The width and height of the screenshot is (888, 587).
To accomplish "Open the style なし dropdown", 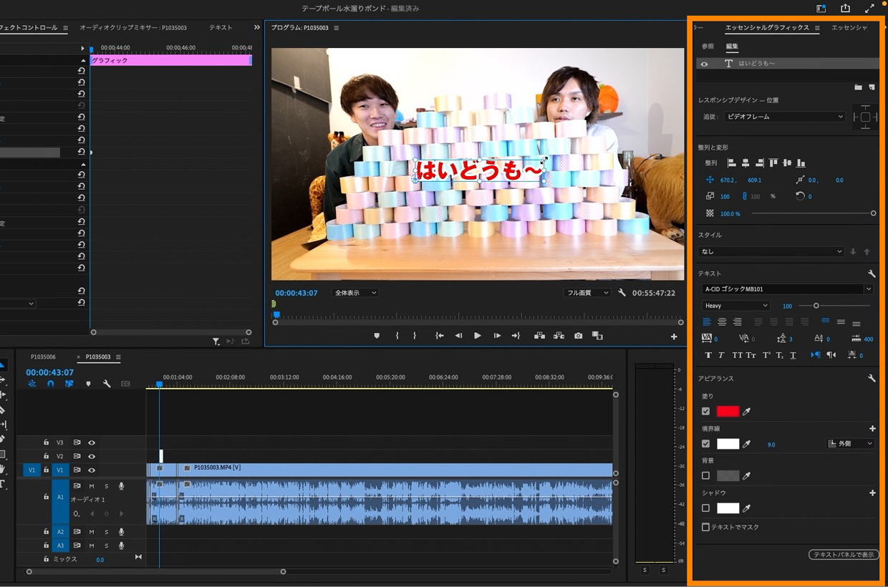I will (x=771, y=251).
